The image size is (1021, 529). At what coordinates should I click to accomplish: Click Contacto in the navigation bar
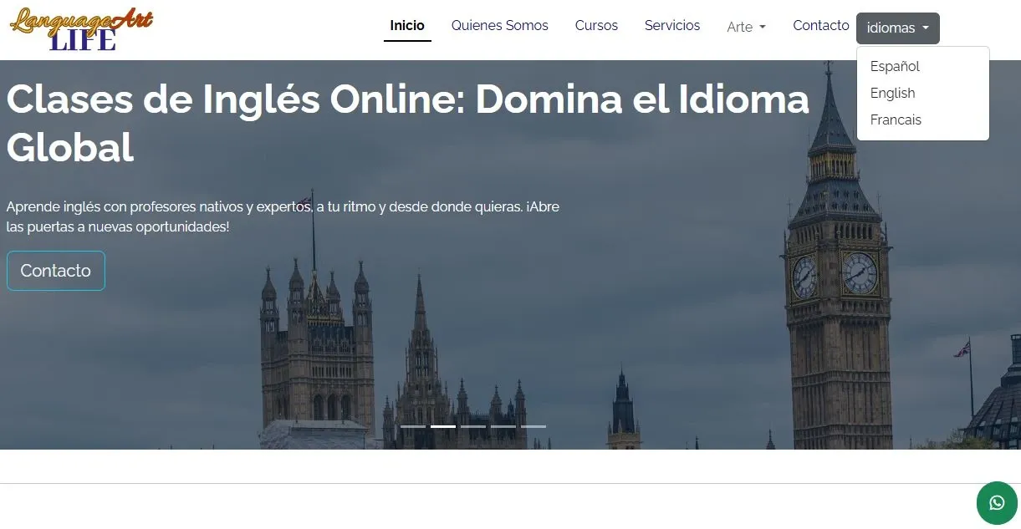click(821, 26)
